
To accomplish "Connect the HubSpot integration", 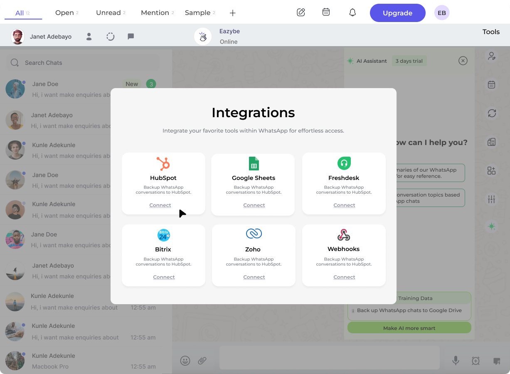I will 160,205.
